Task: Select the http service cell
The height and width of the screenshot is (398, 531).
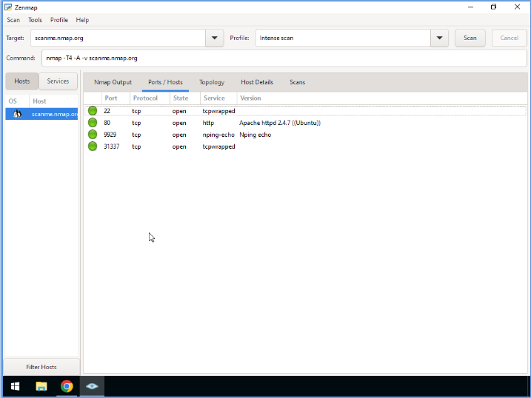Action: 208,123
